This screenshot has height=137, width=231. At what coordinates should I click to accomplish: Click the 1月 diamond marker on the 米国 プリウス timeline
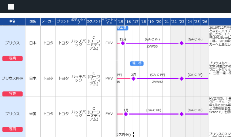pyautogui.click(x=126, y=114)
